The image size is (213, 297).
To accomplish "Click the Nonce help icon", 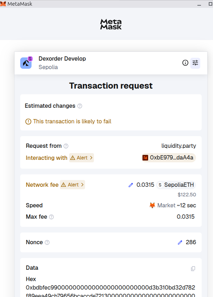I will (47, 242).
